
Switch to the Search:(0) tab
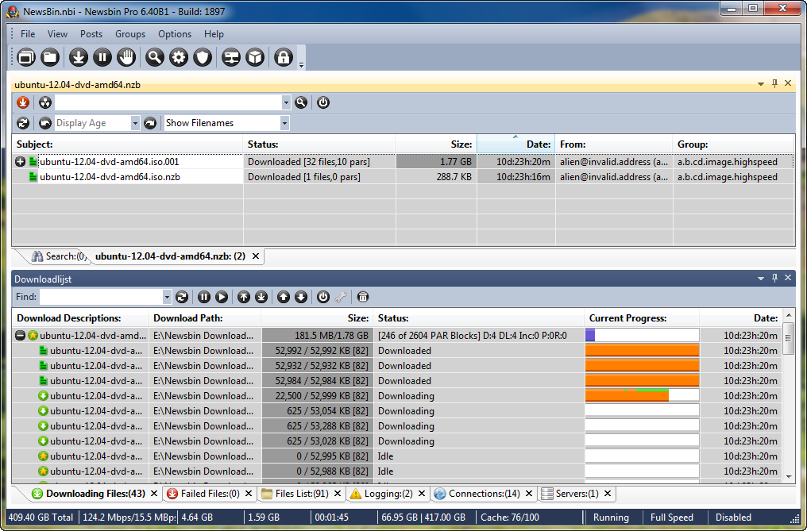pos(59,256)
